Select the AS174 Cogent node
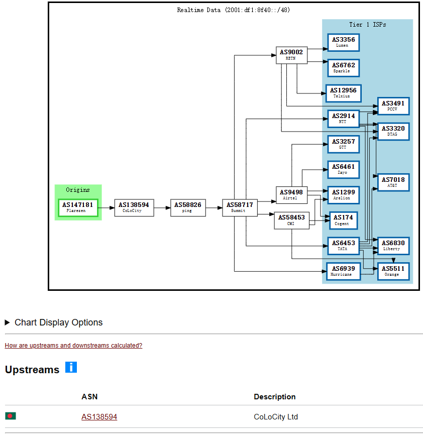Image resolution: width=423 pixels, height=437 pixels. [343, 221]
